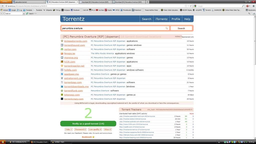Open Help in the site header
The height and width of the screenshot is (144, 256).
coord(187,19)
